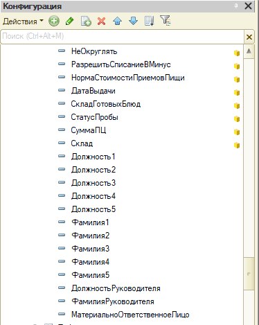Open the Действия dropdown menu
Image resolution: width=259 pixels, height=325 pixels.
pos(23,21)
